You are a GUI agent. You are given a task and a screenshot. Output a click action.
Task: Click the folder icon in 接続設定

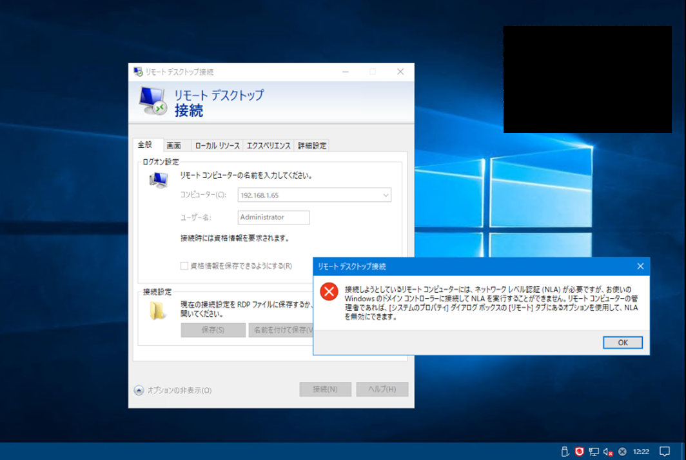157,310
